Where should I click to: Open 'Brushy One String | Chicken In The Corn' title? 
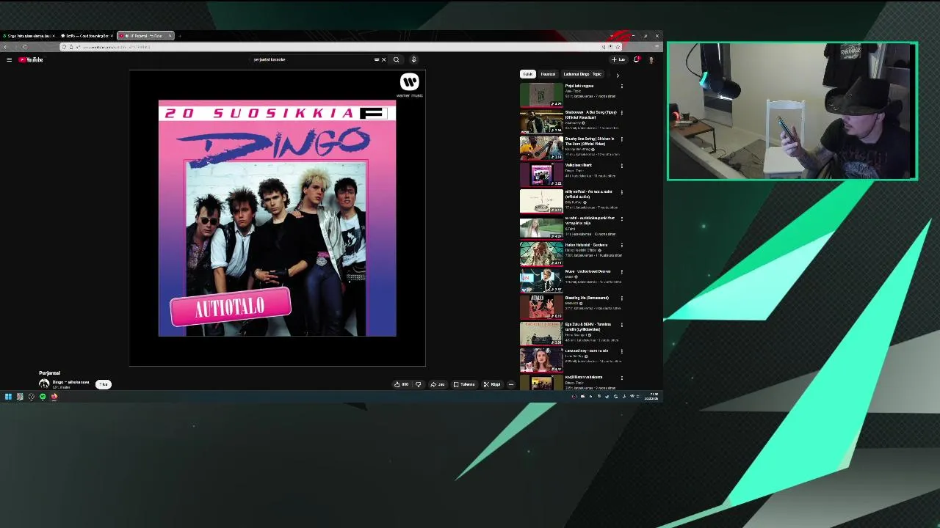point(590,141)
